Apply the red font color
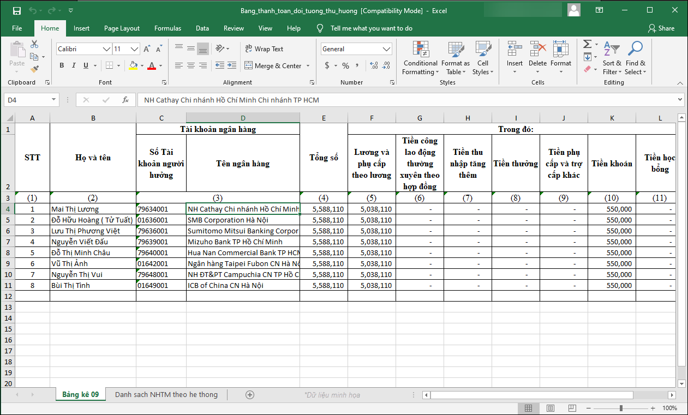 tap(152, 66)
